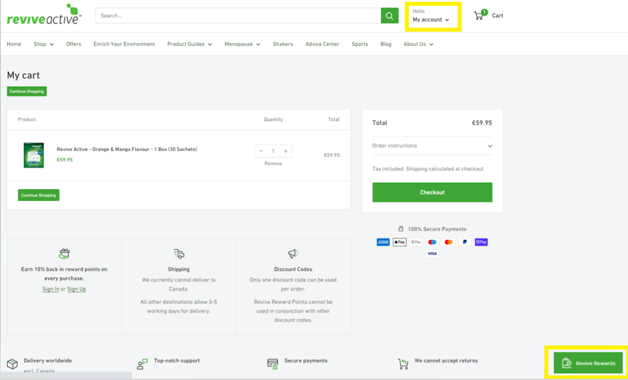The width and height of the screenshot is (628, 380).
Task: Open the Sports page
Action: tap(359, 44)
